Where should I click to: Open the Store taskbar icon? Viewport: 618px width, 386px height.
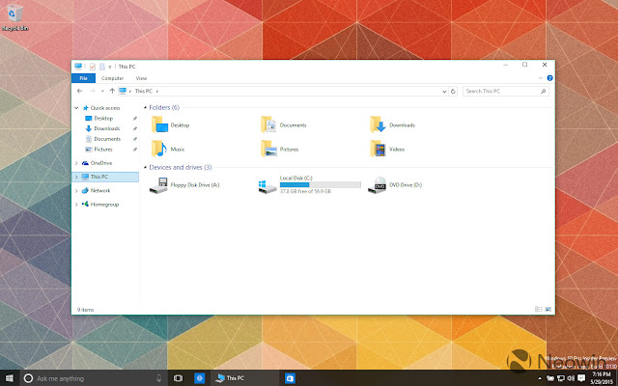pos(290,378)
